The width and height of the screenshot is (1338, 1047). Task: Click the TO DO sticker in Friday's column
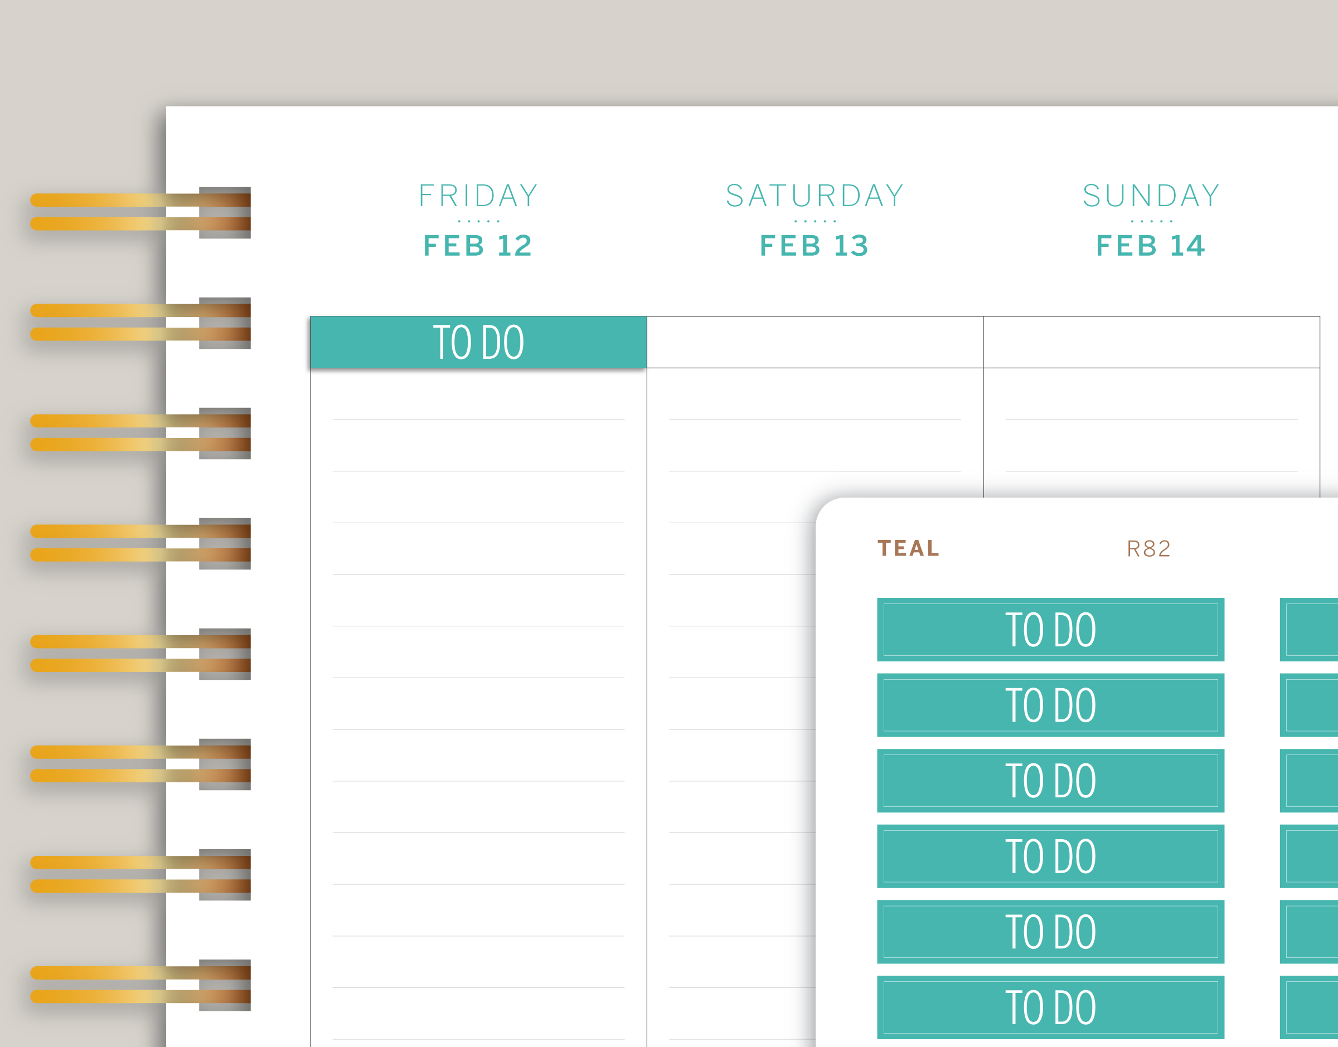[478, 342]
